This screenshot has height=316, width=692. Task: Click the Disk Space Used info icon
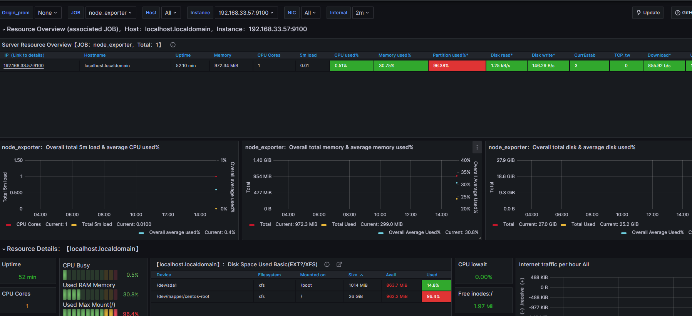[x=327, y=264]
